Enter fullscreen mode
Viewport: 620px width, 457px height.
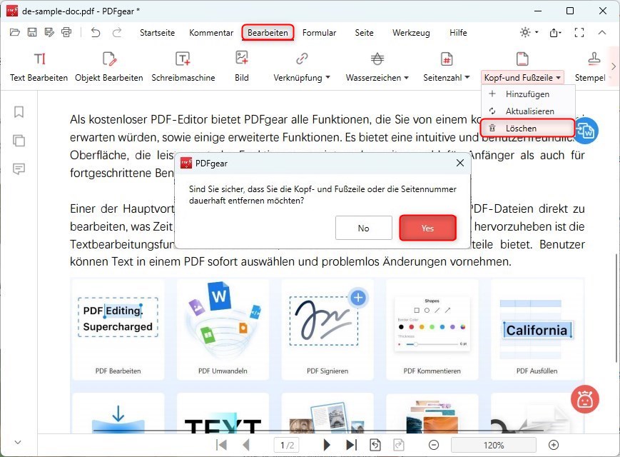tap(579, 32)
